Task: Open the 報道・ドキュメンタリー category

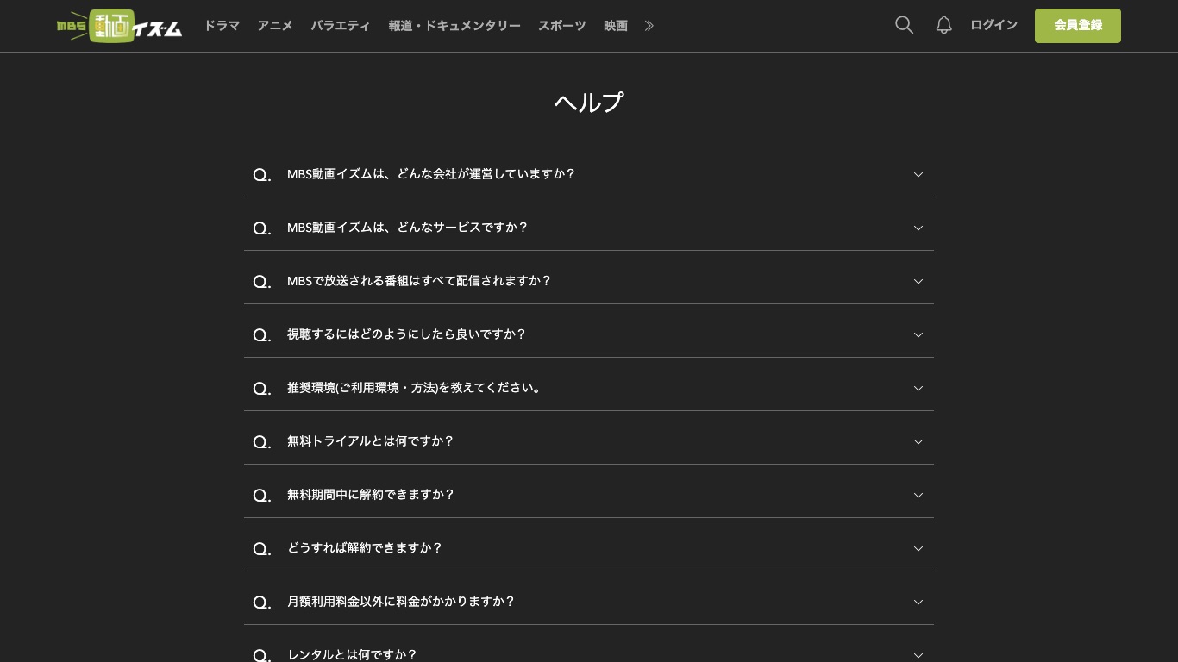Action: click(x=454, y=26)
